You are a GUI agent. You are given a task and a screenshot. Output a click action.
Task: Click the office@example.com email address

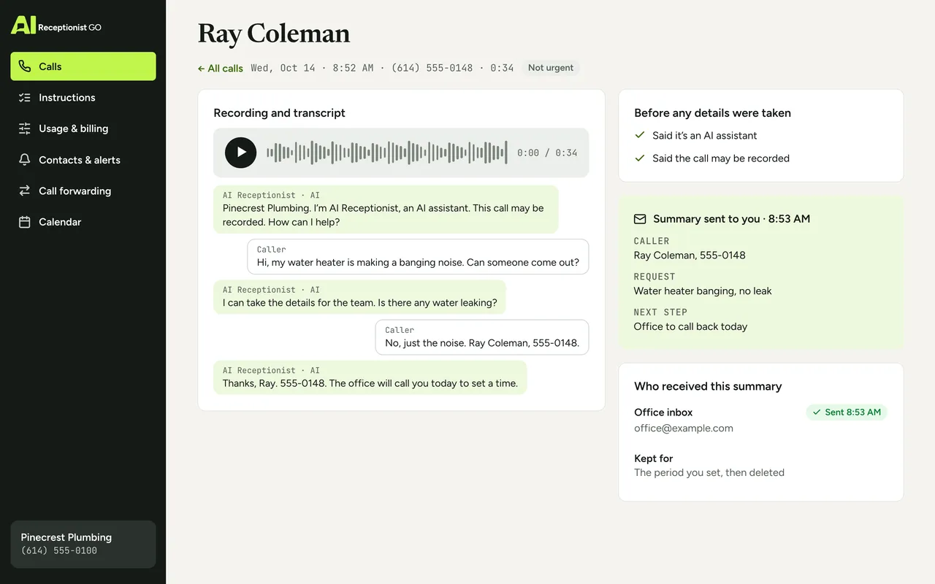coord(684,429)
